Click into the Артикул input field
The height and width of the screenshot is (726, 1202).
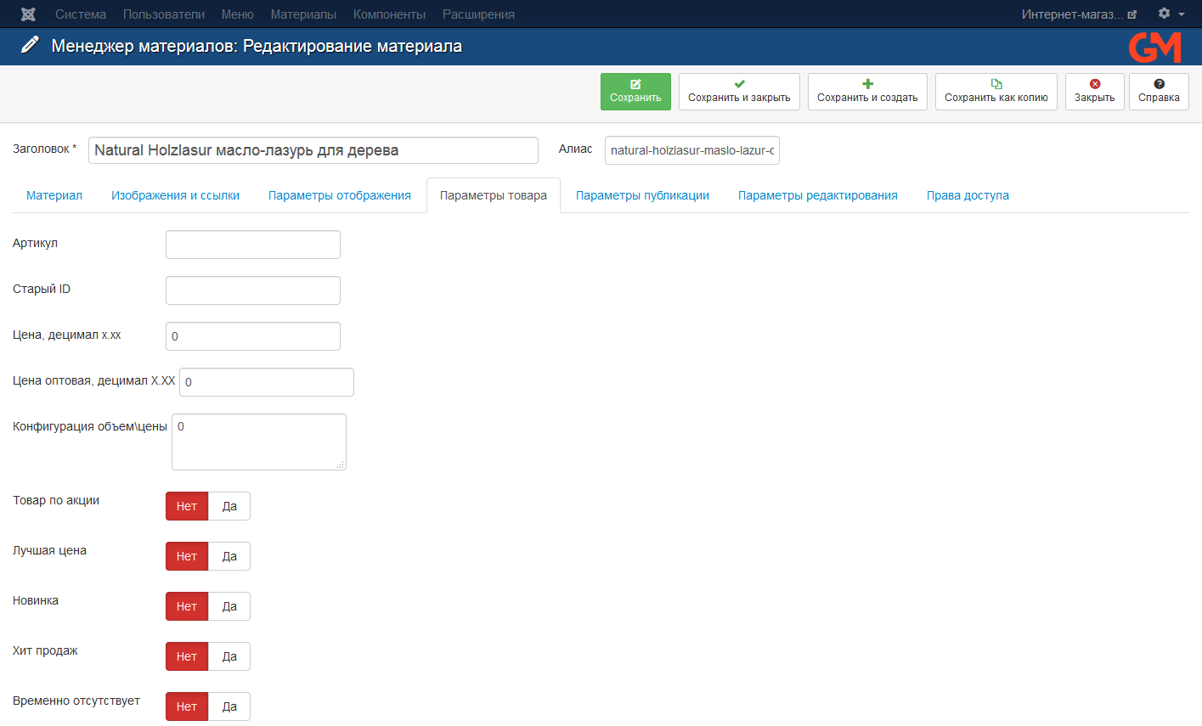(253, 245)
